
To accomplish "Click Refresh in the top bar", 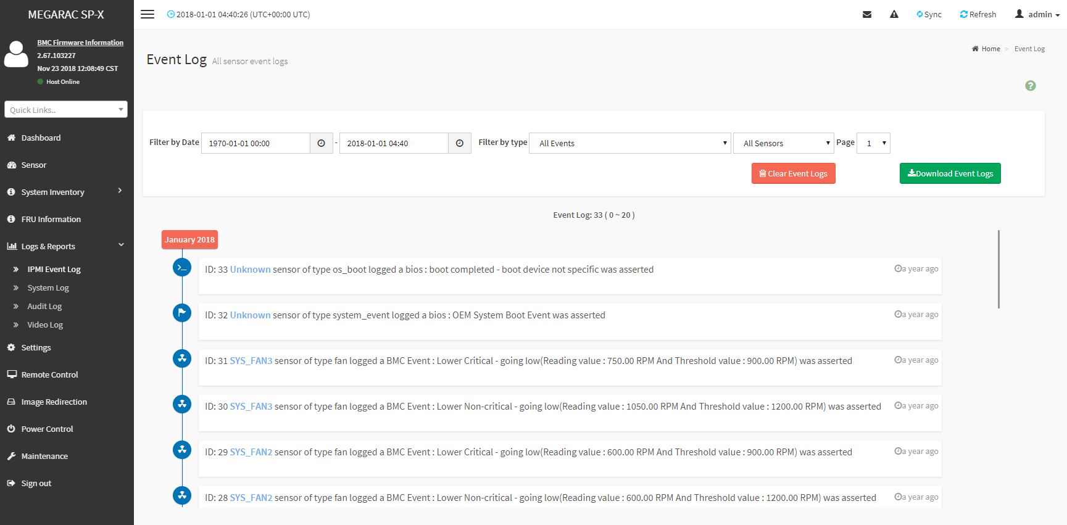I will (978, 14).
